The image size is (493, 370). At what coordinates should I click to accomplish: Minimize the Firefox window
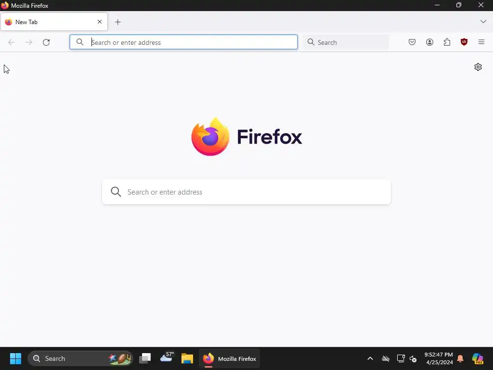click(x=437, y=5)
